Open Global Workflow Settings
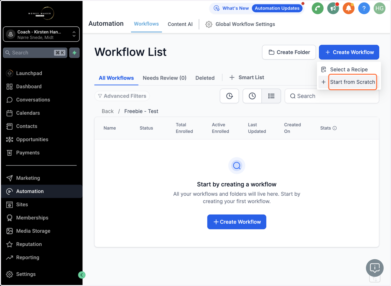 [240, 24]
